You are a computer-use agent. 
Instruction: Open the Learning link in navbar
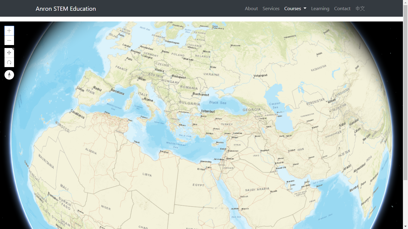[320, 9]
